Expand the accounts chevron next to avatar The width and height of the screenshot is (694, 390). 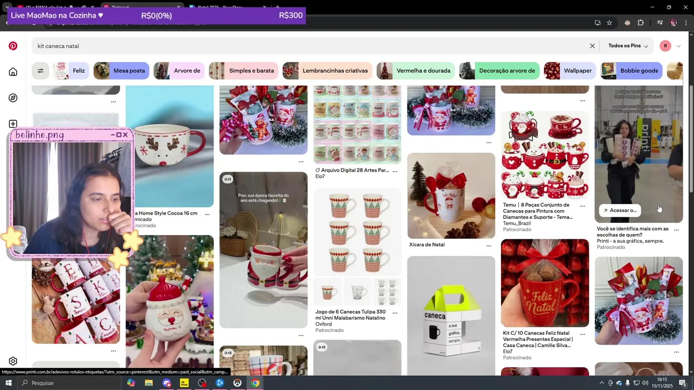678,46
